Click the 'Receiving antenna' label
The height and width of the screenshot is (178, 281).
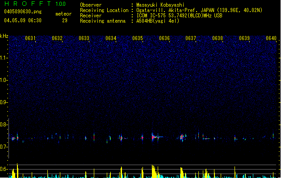(x=103, y=21)
